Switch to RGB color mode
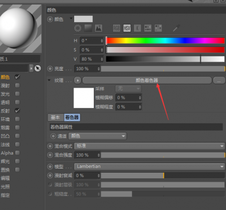 116,28
